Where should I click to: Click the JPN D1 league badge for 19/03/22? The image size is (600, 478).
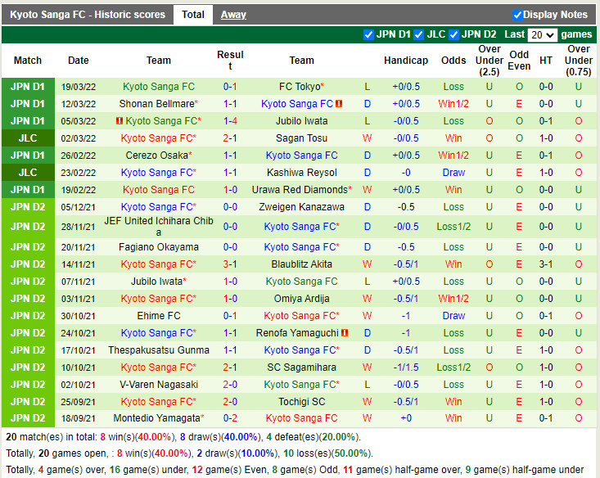point(28,87)
